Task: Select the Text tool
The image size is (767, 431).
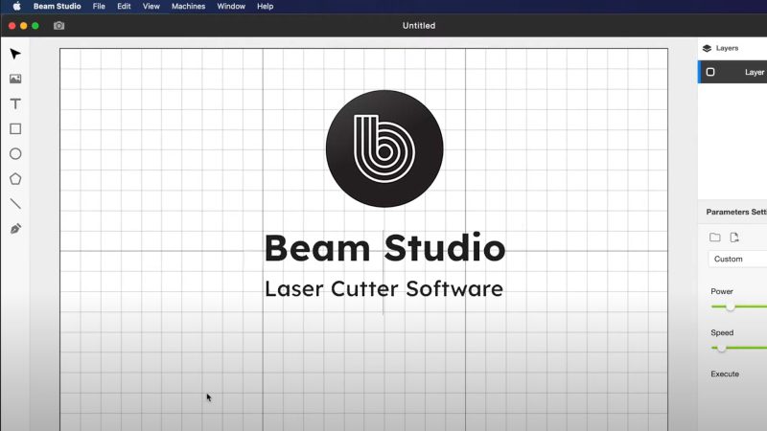Action: click(15, 103)
